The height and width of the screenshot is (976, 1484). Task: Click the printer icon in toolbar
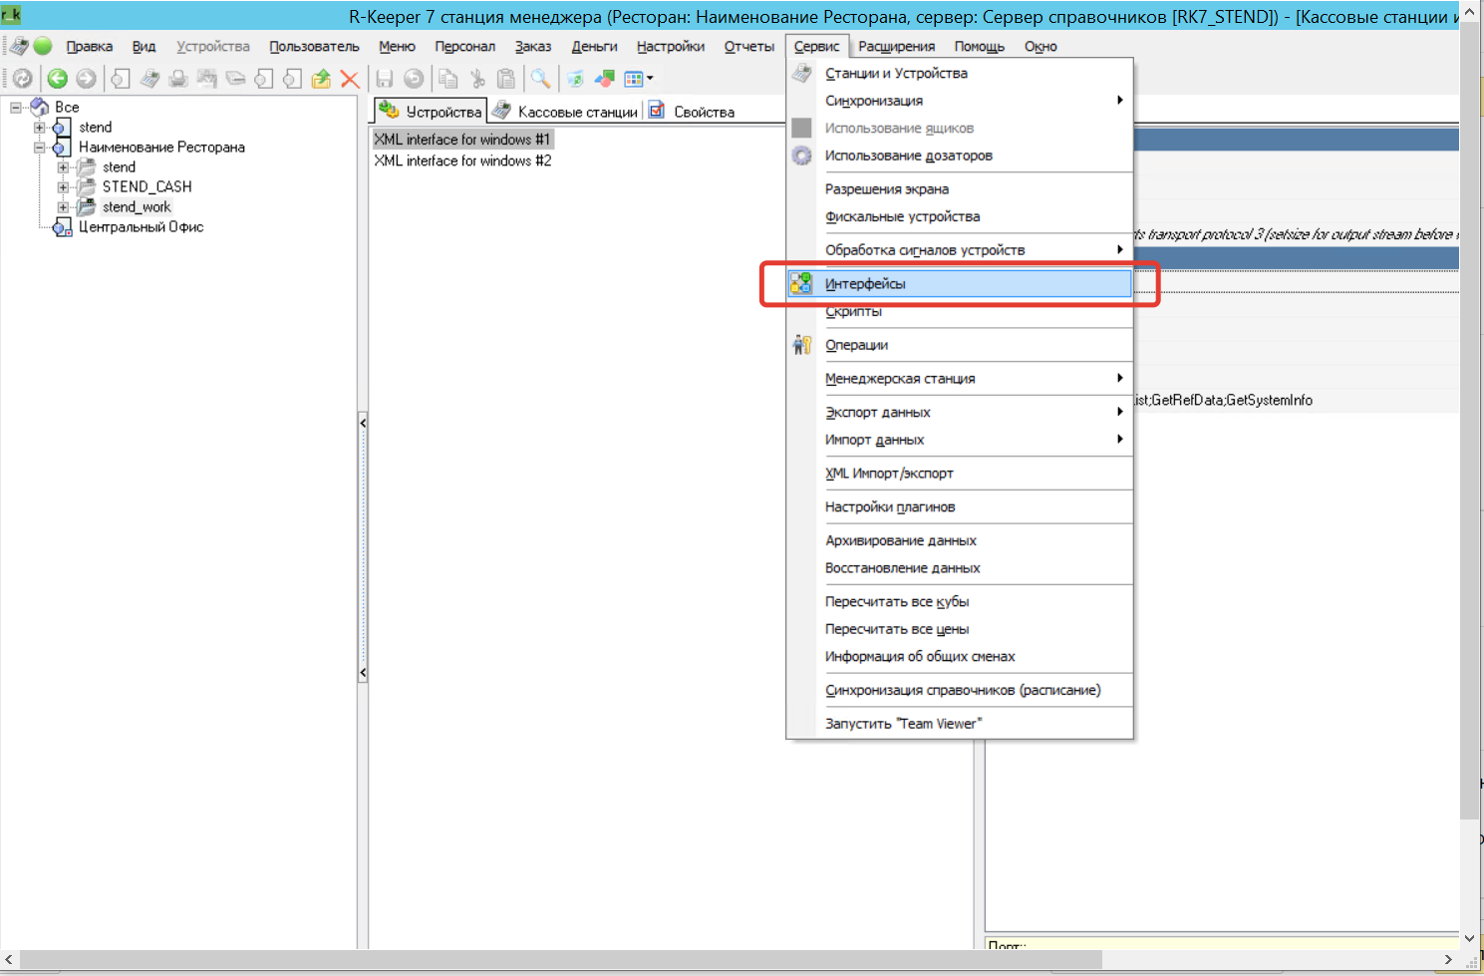coord(178,79)
